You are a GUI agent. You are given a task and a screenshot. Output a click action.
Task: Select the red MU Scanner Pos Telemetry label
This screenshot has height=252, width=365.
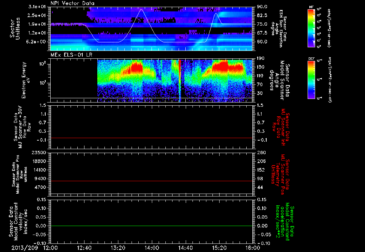pyautogui.click(x=280, y=174)
